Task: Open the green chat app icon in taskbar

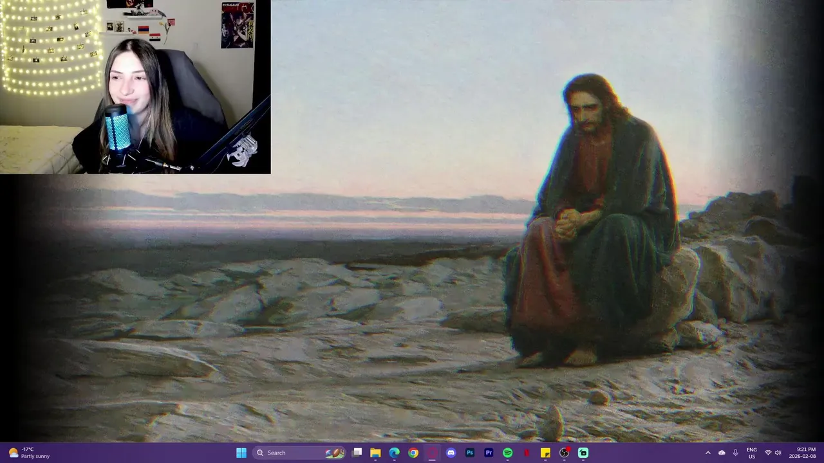Action: (x=583, y=453)
